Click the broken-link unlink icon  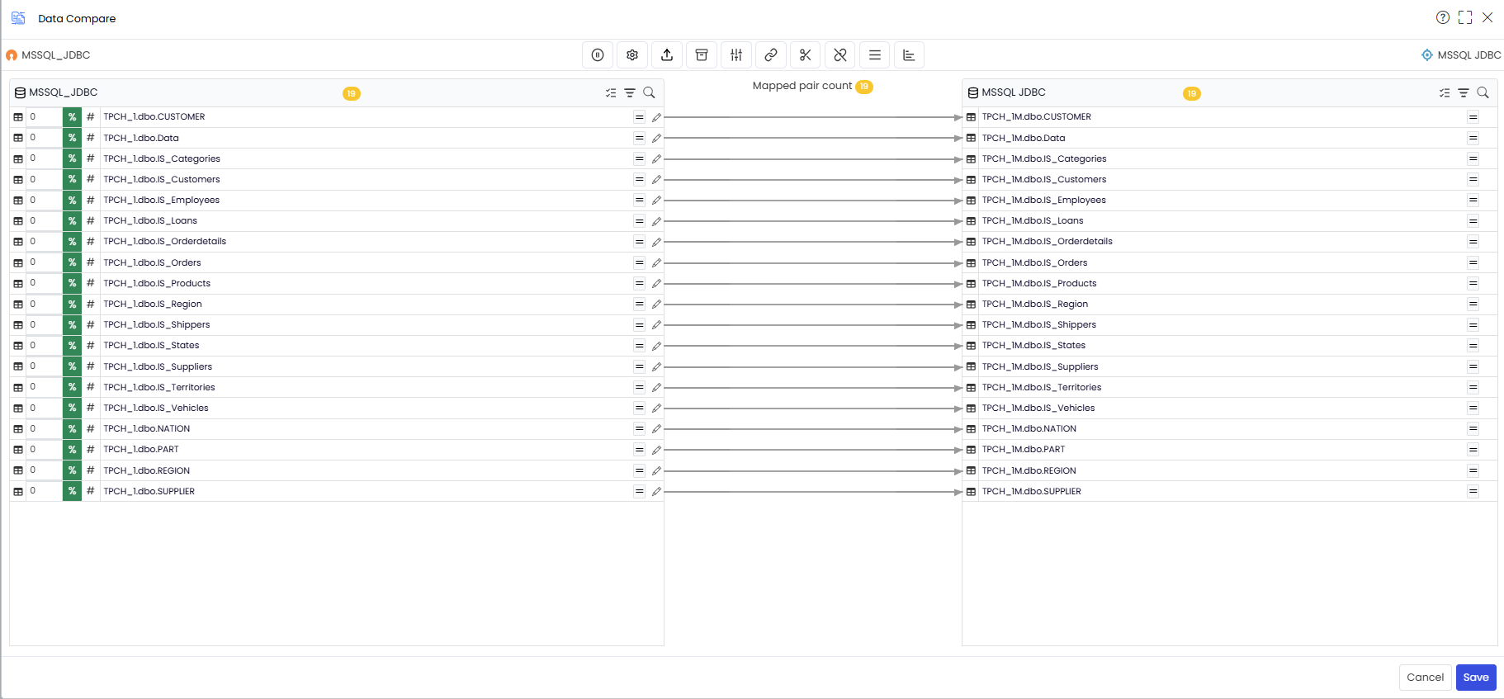click(840, 55)
